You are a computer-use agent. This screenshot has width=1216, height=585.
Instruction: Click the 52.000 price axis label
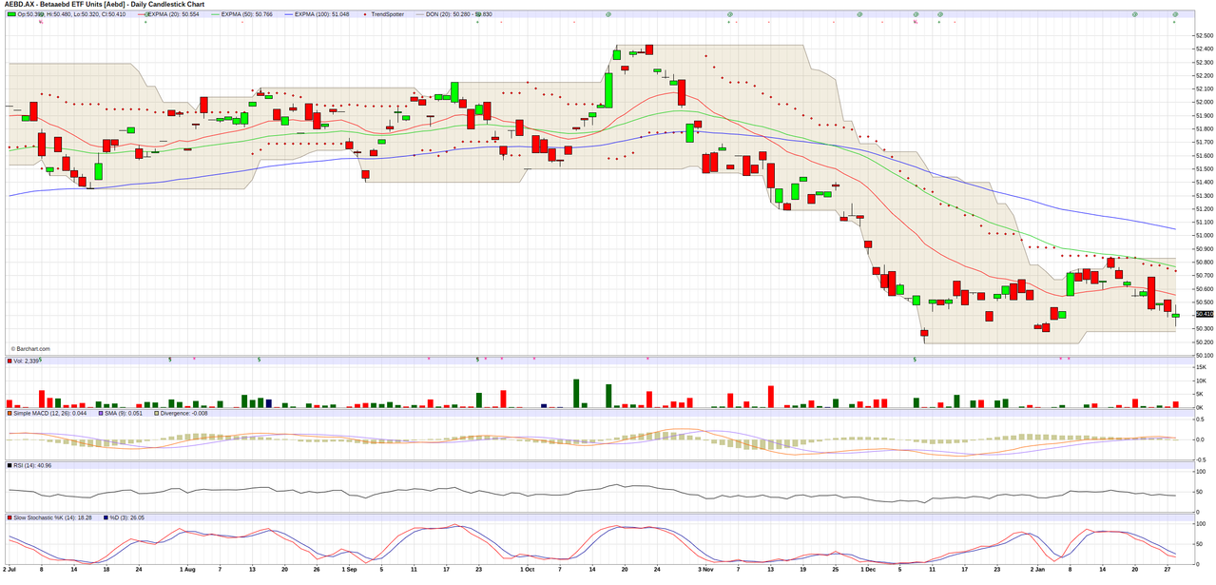[1205, 102]
